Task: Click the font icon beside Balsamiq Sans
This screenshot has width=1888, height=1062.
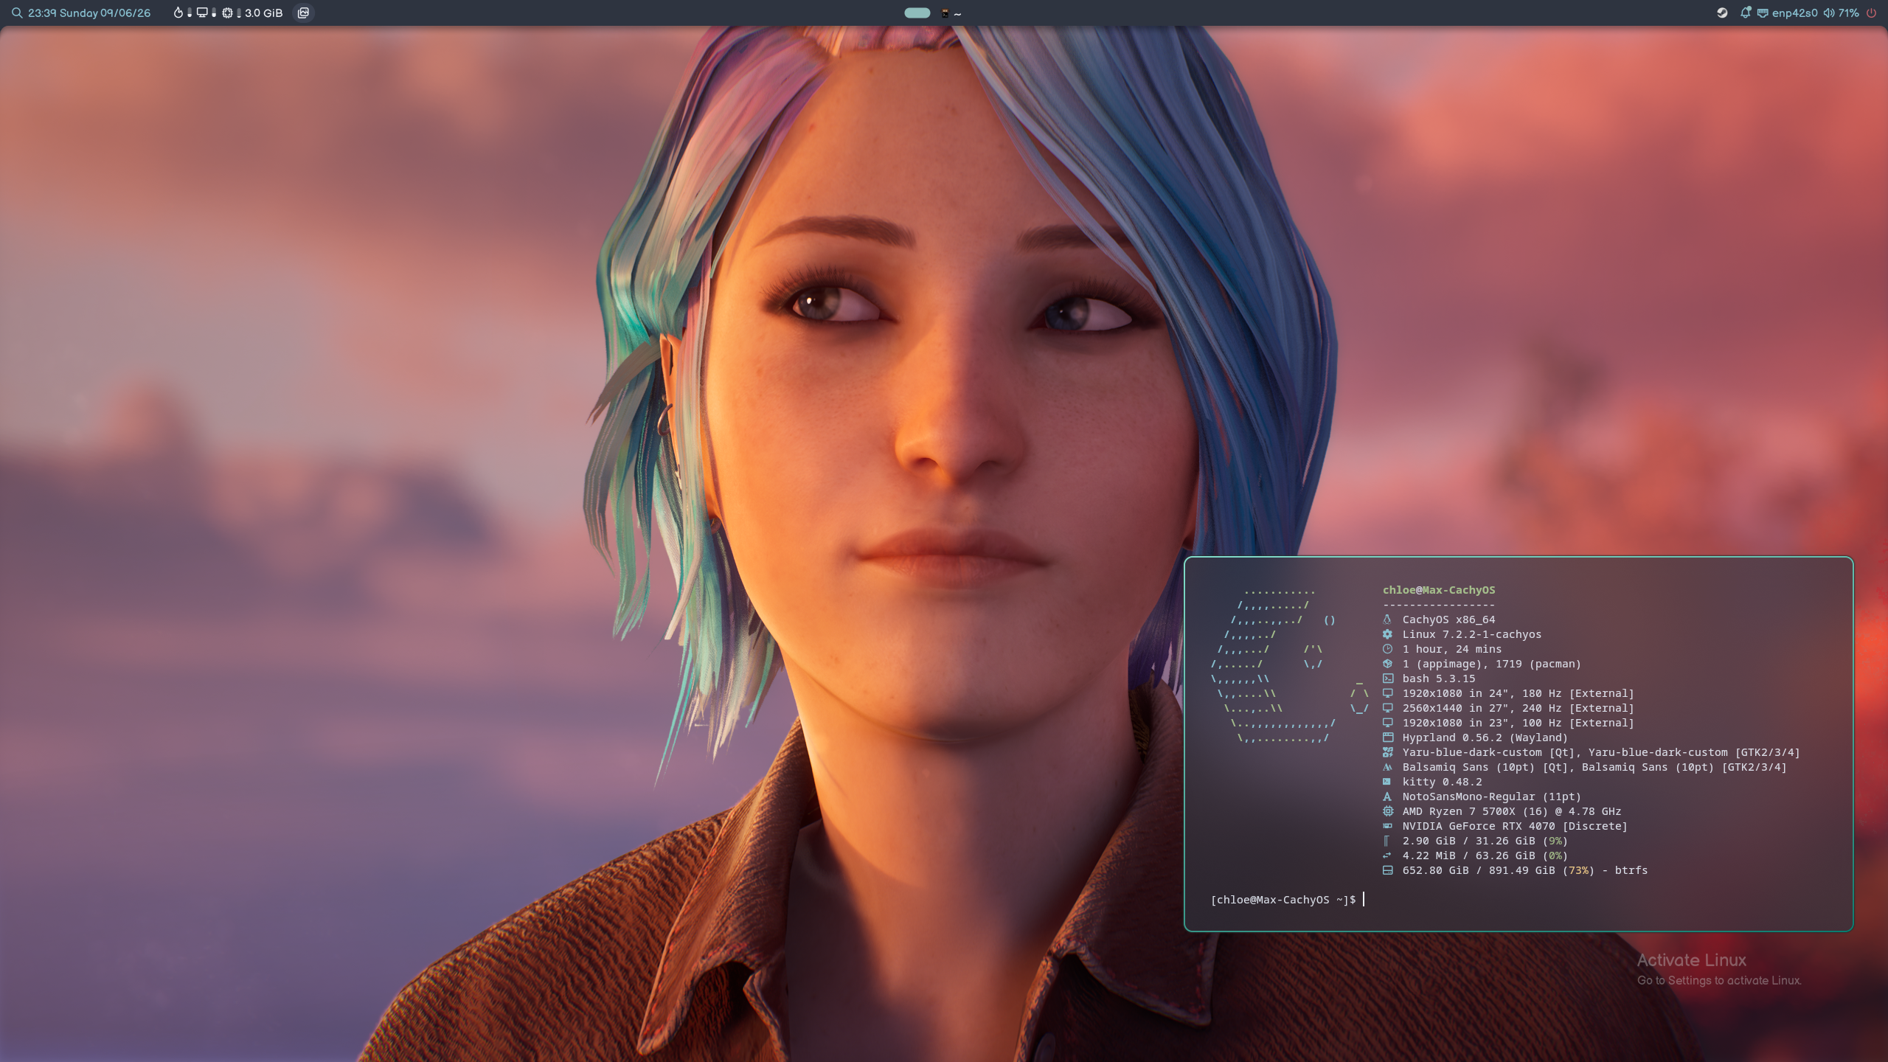Action: click(1386, 767)
